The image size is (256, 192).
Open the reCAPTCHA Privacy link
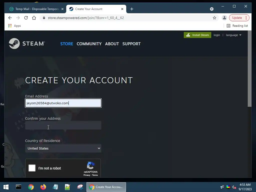[87, 175]
